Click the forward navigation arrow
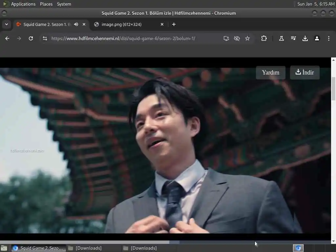Screen dimensions: 336x252 [x=19, y=38]
